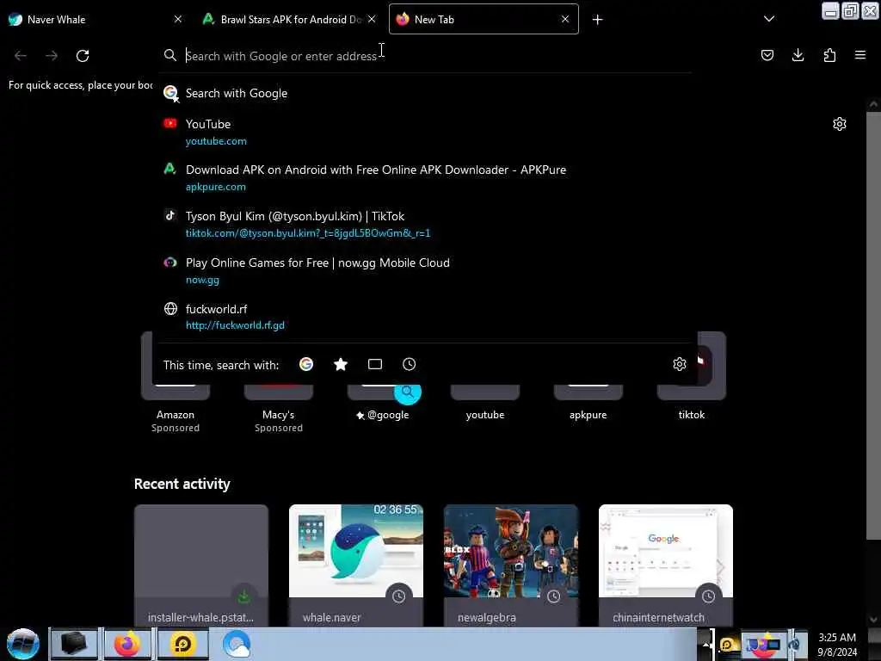Close the New Tab tab
881x661 pixels.
click(x=565, y=19)
